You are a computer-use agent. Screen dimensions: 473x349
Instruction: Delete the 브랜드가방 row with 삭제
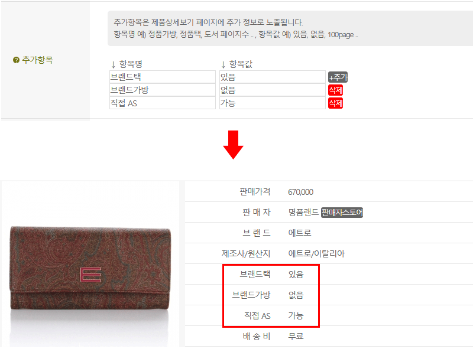click(335, 90)
